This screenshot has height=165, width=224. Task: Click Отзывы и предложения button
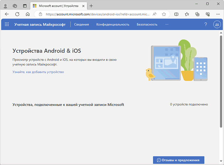(179, 160)
